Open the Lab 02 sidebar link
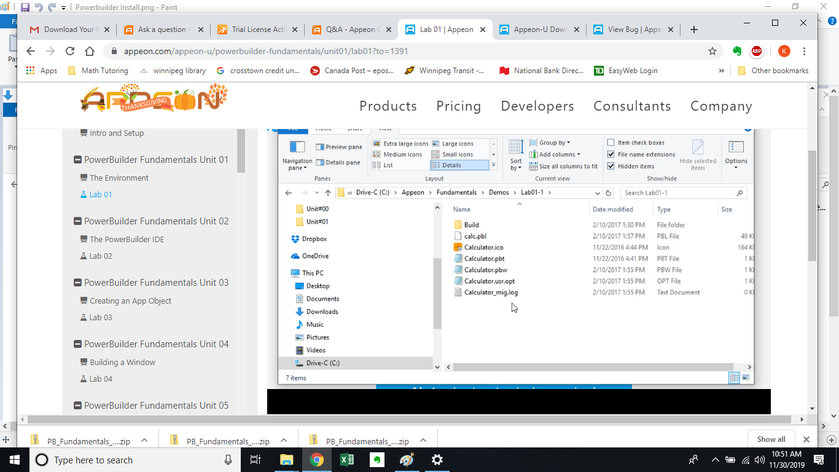This screenshot has width=839, height=472. 101,256
